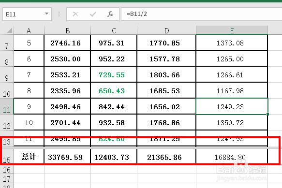Screen dimensions: 282x188
Task: Open the Name Box dropdown arrow
Action: coord(46,14)
